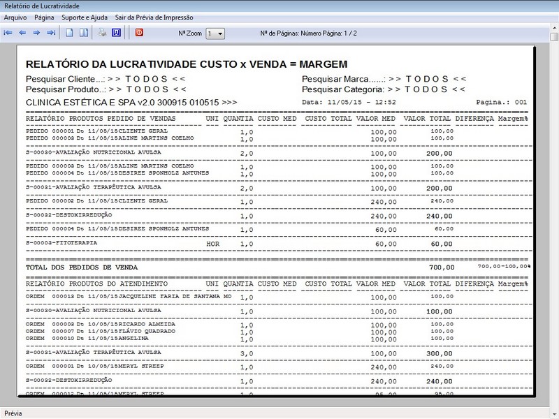
Task: Click the Pesquisar Categoria filter text
Action: click(x=383, y=89)
